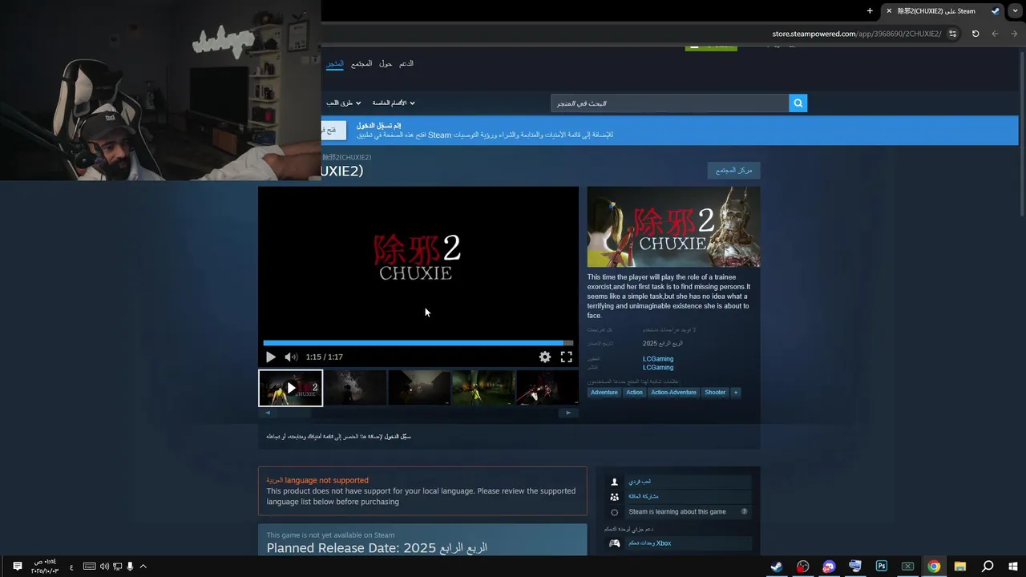1026x577 pixels.
Task: Go back in browser history
Action: 1014,34
